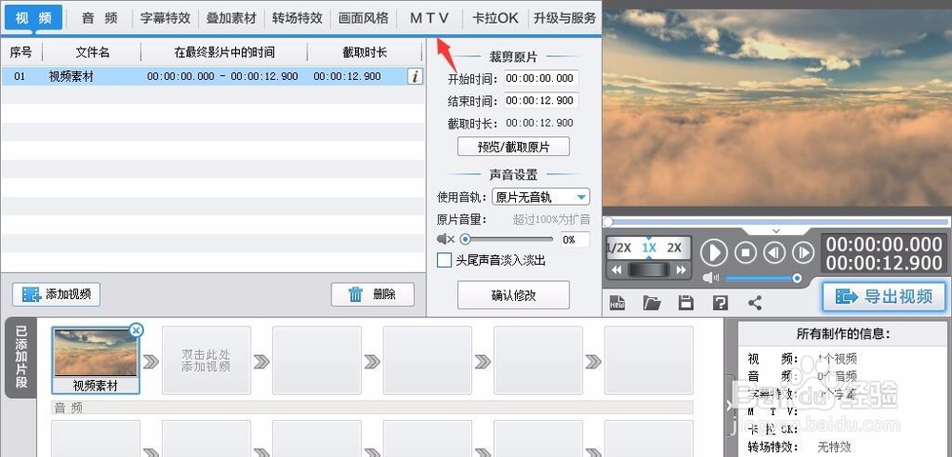Click the play button in the preview player

point(714,252)
